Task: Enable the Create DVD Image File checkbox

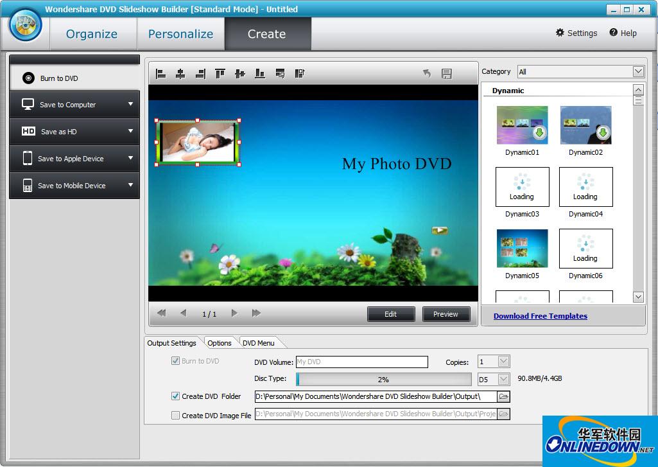Action: tap(176, 416)
